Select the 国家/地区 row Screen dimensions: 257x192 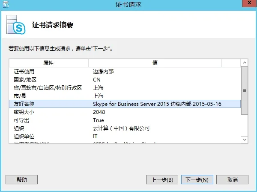125,79
